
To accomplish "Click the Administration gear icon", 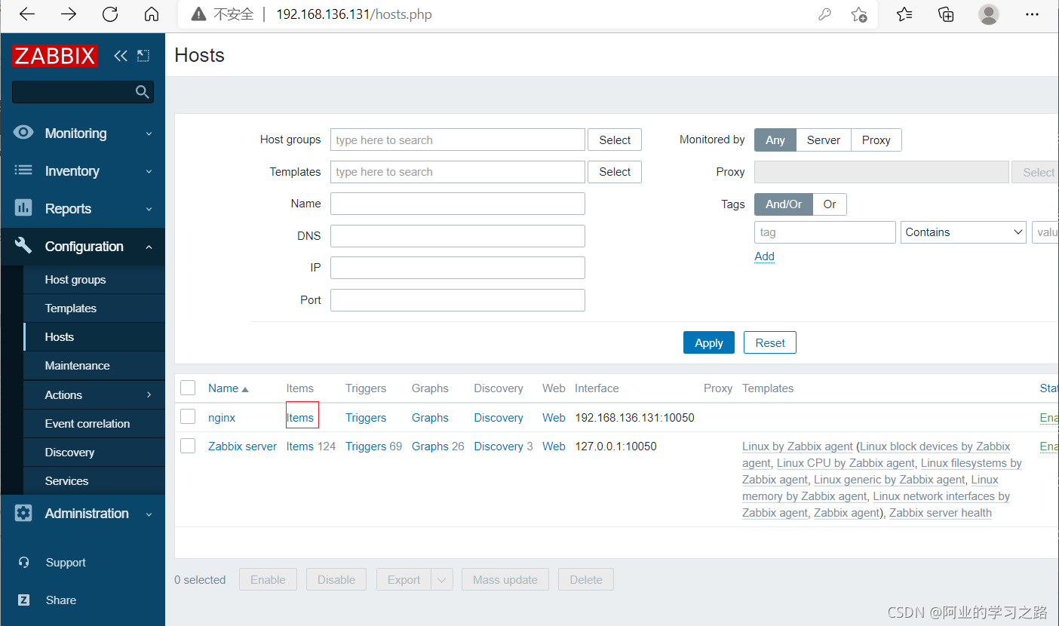I will 23,513.
